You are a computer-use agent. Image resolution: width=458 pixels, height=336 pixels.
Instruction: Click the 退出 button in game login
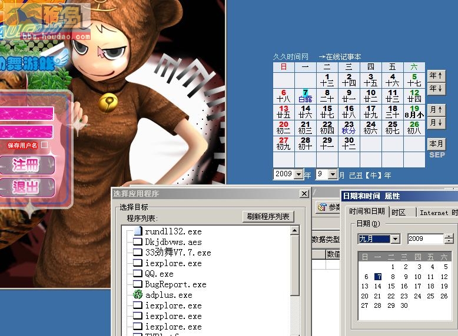click(26, 187)
